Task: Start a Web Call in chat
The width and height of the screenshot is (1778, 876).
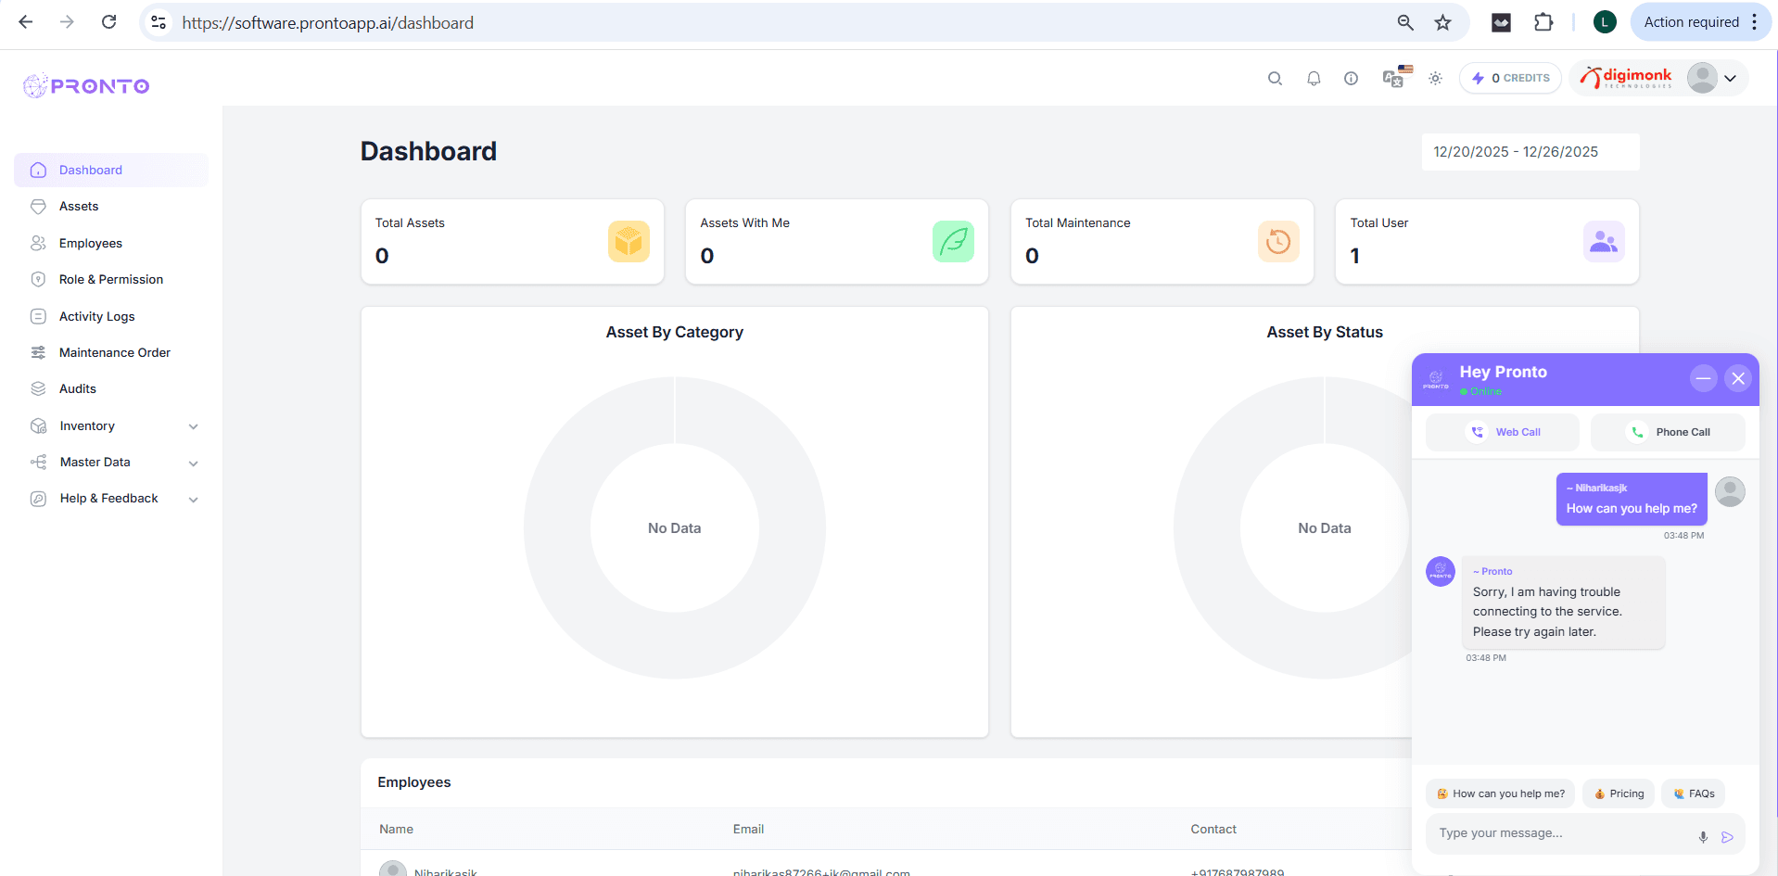Action: [x=1503, y=432]
